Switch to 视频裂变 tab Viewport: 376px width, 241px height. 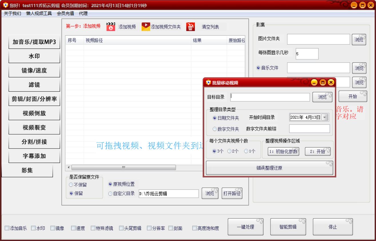pyautogui.click(x=34, y=127)
